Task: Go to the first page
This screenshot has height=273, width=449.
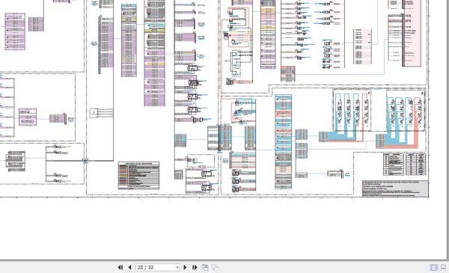Action: 120,267
